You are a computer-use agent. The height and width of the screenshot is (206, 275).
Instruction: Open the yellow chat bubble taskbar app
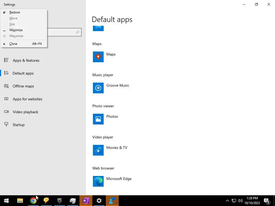tap(46, 201)
